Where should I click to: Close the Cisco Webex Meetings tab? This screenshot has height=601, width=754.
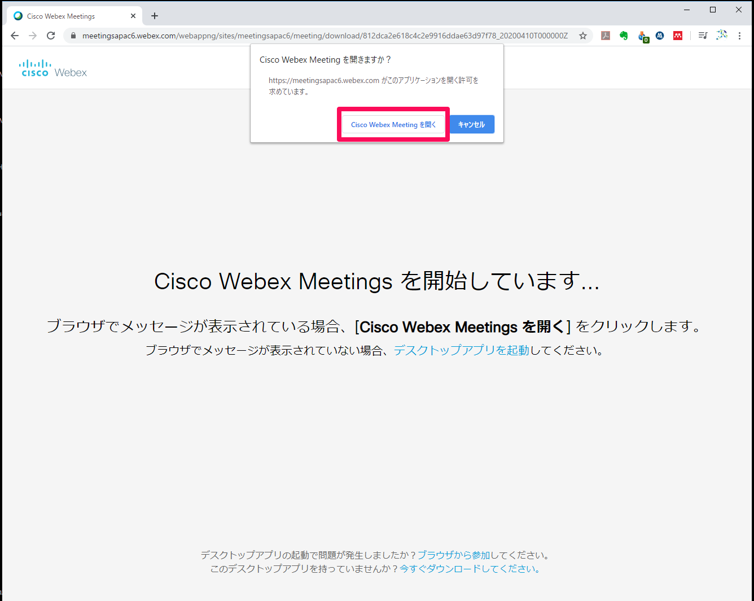tap(133, 16)
